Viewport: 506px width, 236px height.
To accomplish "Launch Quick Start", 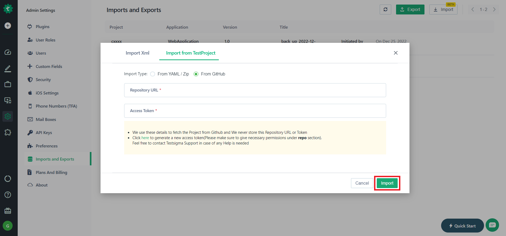I will point(462,226).
